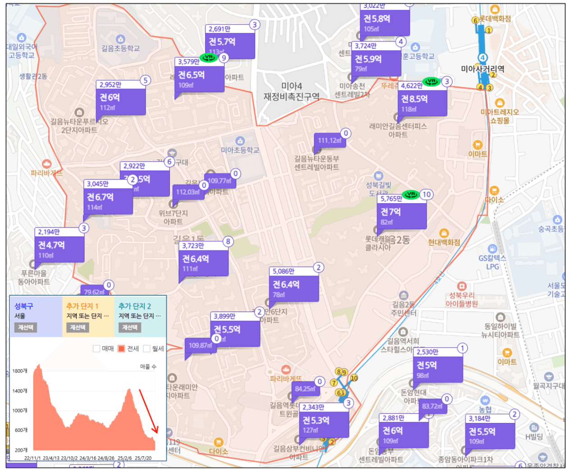The width and height of the screenshot is (570, 473).
Task: Open VR badge on 전8.5억 marker
Action: pyautogui.click(x=432, y=82)
